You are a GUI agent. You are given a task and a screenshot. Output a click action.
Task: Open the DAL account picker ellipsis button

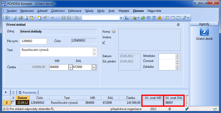tap(94, 67)
